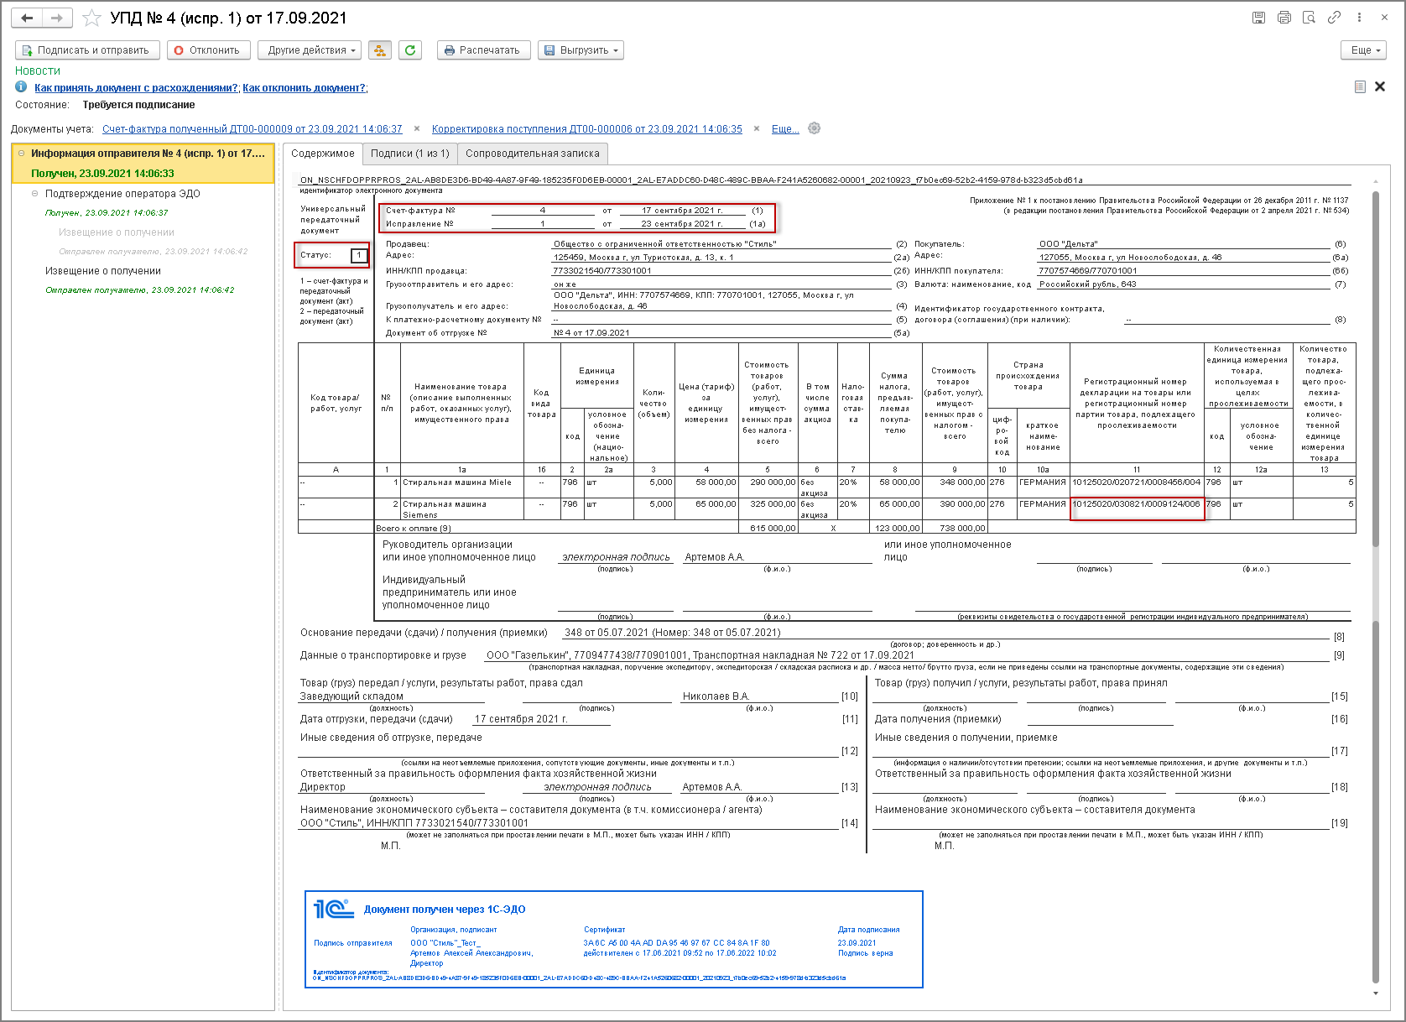Click the name Николаев В.А.
The width and height of the screenshot is (1406, 1022).
(716, 696)
